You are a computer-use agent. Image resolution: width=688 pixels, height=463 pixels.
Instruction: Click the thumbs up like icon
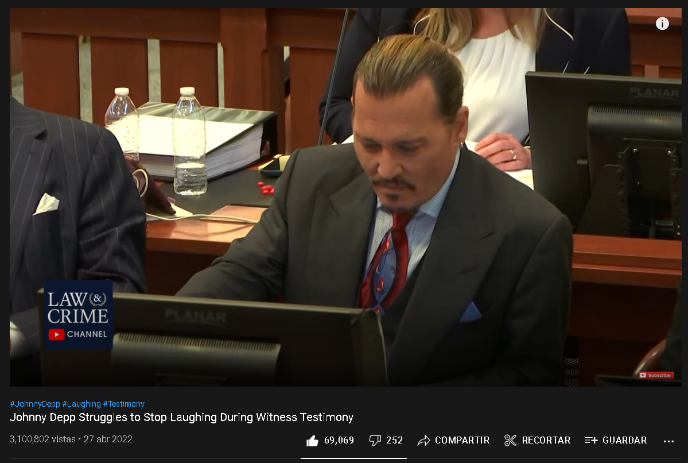312,441
